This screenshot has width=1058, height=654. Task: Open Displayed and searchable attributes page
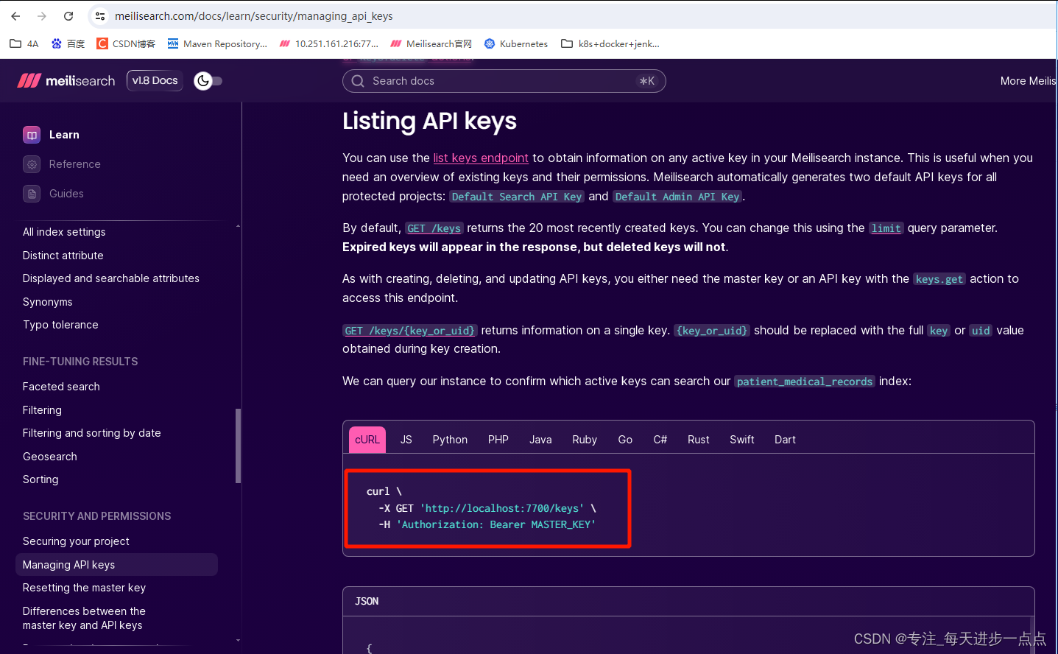click(111, 278)
